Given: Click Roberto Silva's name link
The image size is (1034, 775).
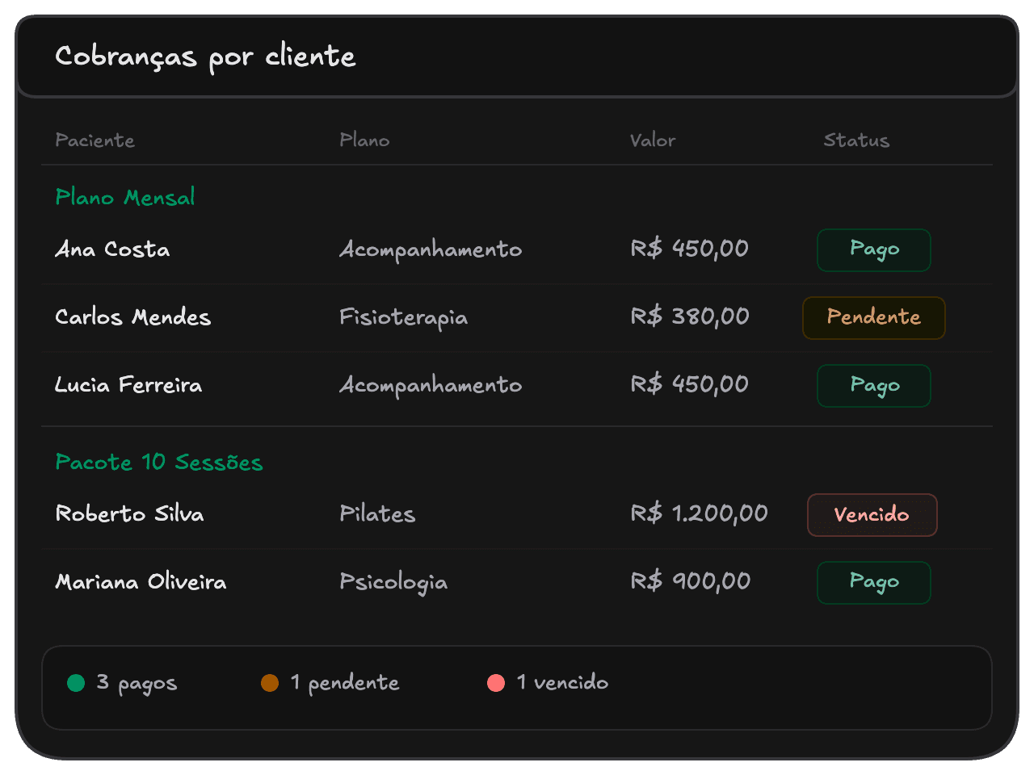Looking at the screenshot, I should 129,514.
